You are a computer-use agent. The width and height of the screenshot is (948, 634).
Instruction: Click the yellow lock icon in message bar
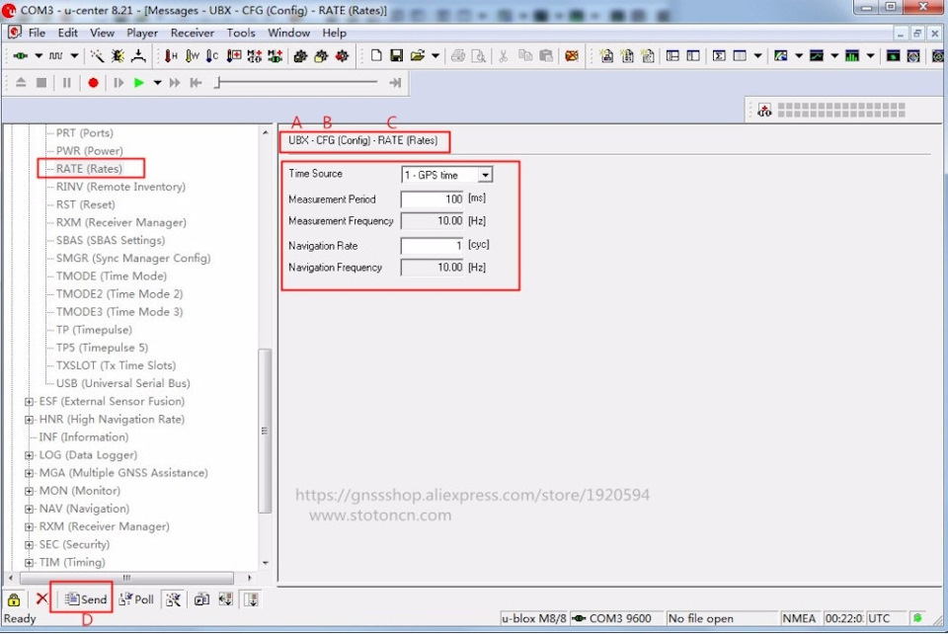tap(14, 599)
